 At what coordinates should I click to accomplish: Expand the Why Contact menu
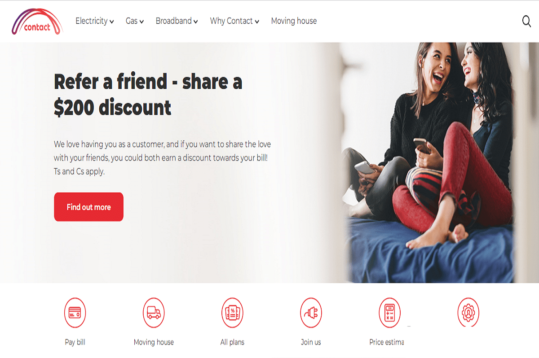[235, 21]
